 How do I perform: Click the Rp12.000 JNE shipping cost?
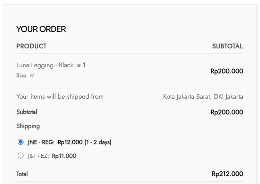tap(70, 142)
